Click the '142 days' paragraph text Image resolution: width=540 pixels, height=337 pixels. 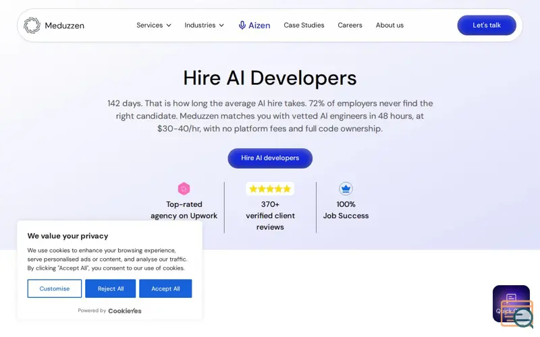pyautogui.click(x=270, y=116)
